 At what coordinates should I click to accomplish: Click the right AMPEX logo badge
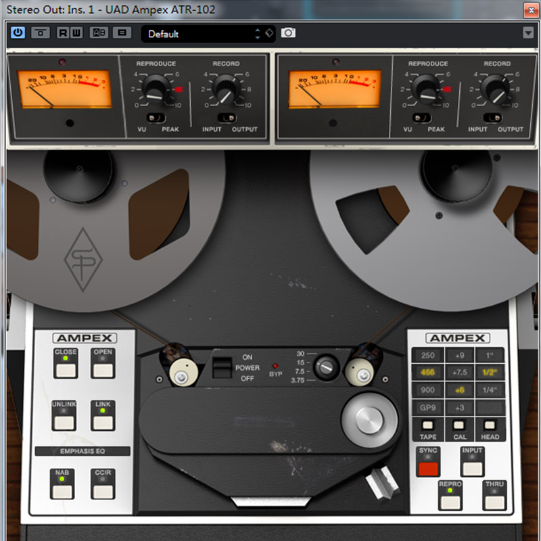click(x=458, y=338)
